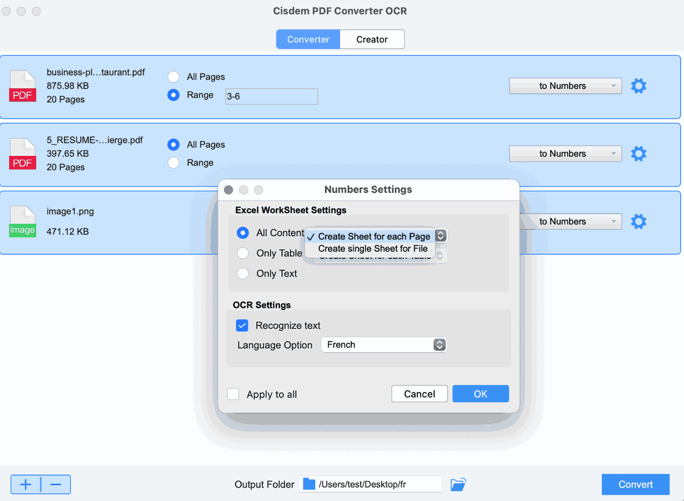Click the 397.65 KB file size

click(67, 154)
